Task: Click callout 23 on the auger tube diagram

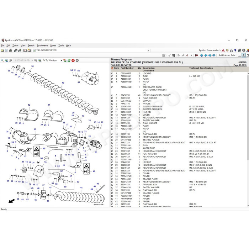Action: click(x=35, y=129)
